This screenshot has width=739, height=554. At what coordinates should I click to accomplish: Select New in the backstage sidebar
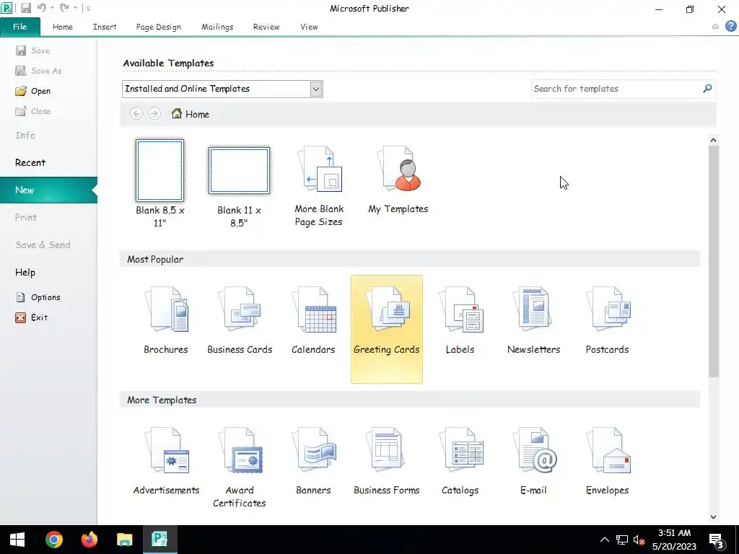(x=48, y=190)
